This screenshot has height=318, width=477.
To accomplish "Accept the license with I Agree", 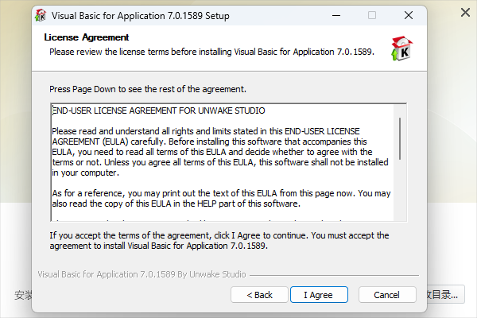I will (318, 294).
